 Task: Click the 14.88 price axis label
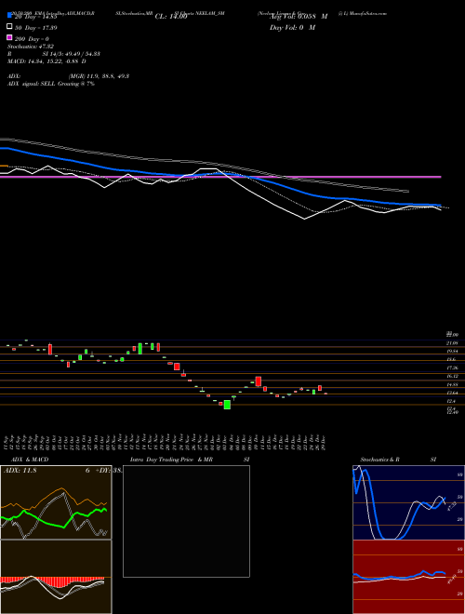[x=452, y=385]
